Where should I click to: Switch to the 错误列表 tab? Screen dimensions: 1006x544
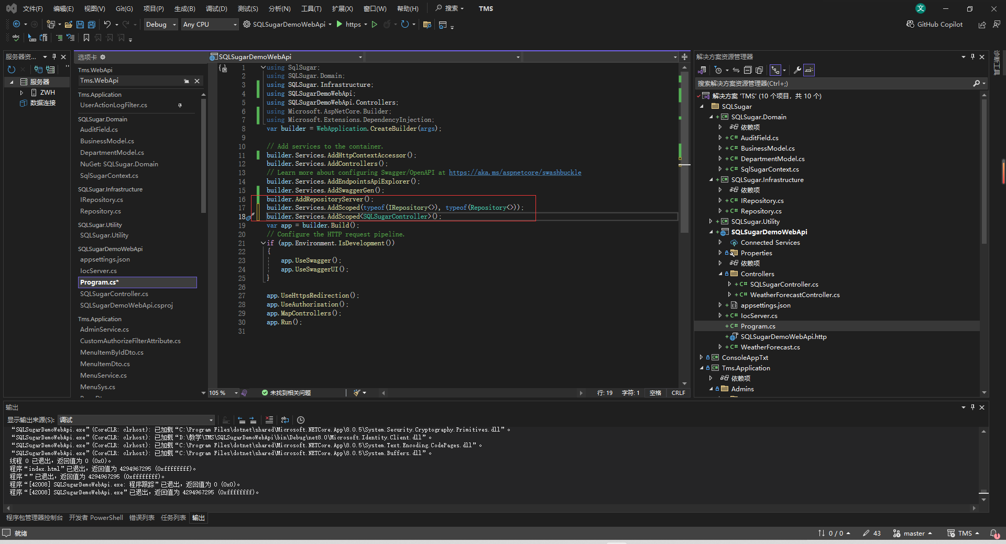[x=142, y=518]
